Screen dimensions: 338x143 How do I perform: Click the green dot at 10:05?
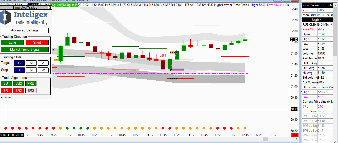click(67, 128)
